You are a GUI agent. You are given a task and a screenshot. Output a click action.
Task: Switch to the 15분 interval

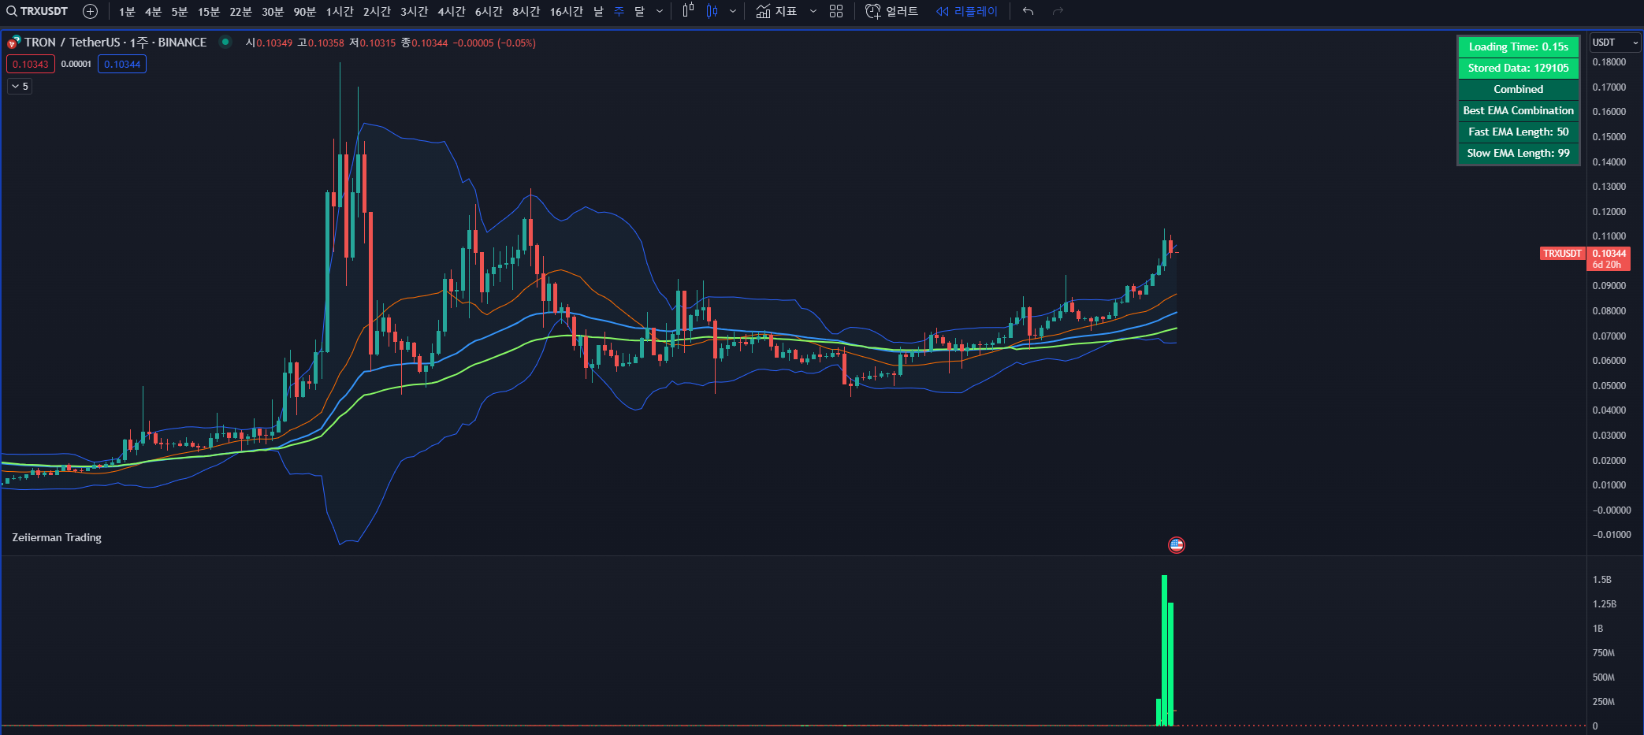209,11
